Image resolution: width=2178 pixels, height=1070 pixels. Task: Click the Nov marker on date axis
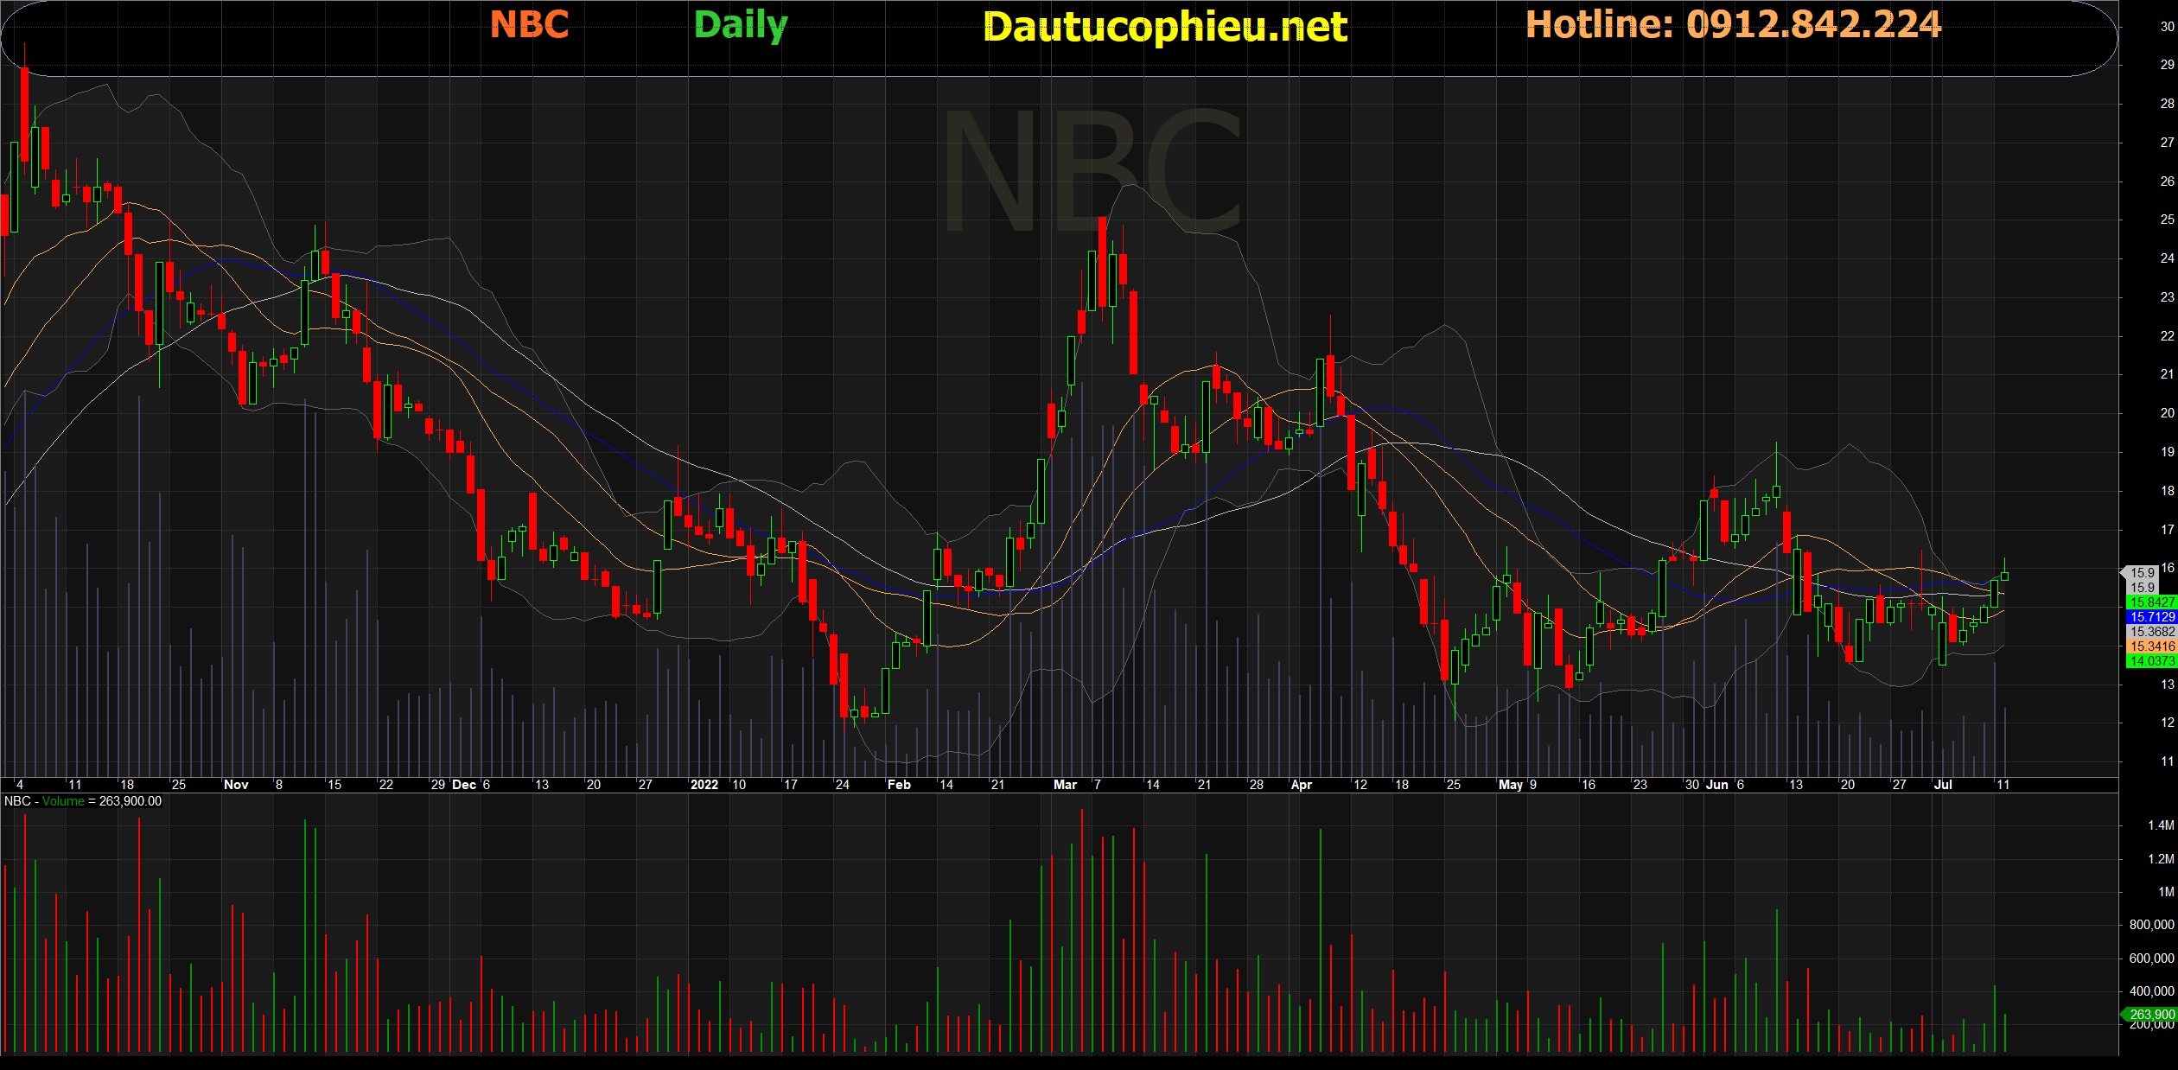click(236, 785)
